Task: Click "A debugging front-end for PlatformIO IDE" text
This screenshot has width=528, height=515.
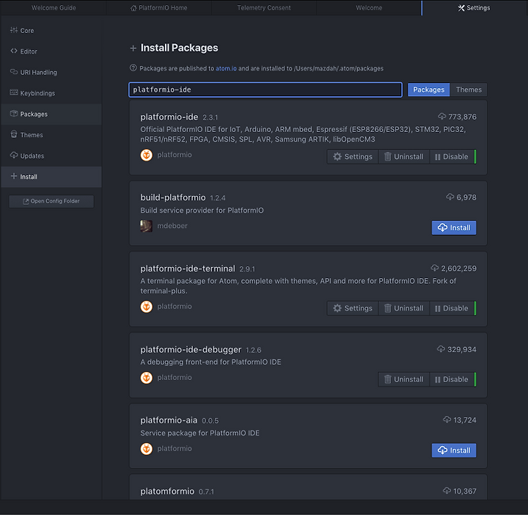Action: pos(210,362)
